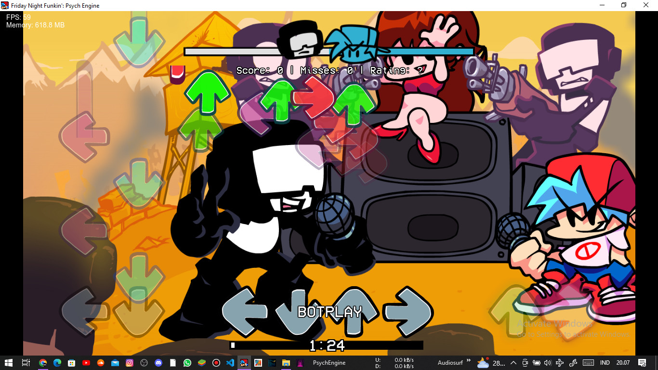Expand the Audiosurf toolbar chevron
Image resolution: width=658 pixels, height=370 pixels.
(x=469, y=360)
